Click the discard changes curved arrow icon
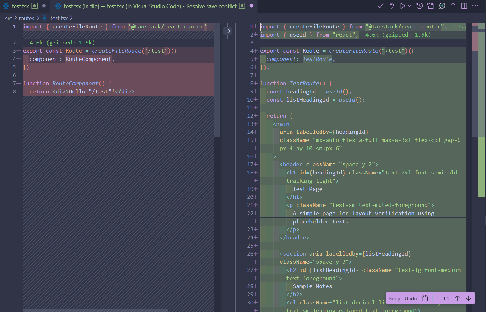The width and height of the screenshot is (486, 312). pyautogui.click(x=392, y=6)
